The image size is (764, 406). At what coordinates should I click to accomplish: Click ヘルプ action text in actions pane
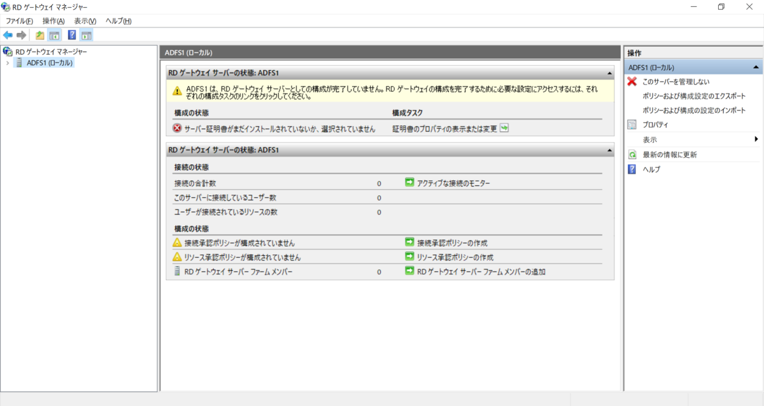pyautogui.click(x=651, y=169)
